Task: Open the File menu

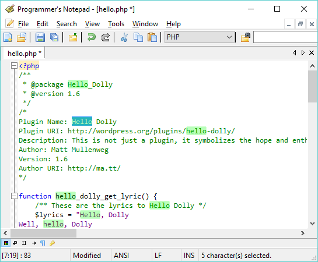Action: click(23, 24)
